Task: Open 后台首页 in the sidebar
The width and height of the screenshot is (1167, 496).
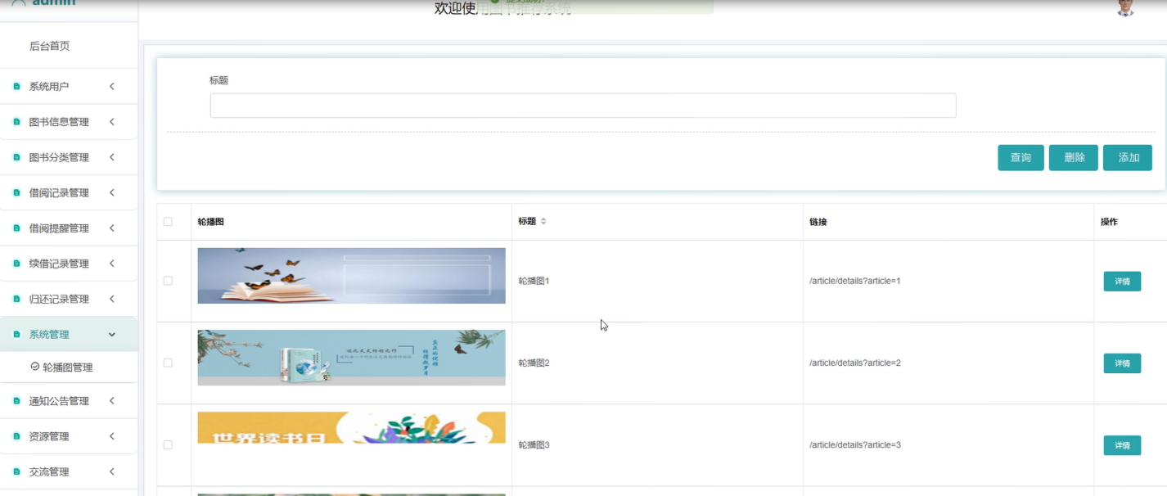Action: [x=50, y=46]
